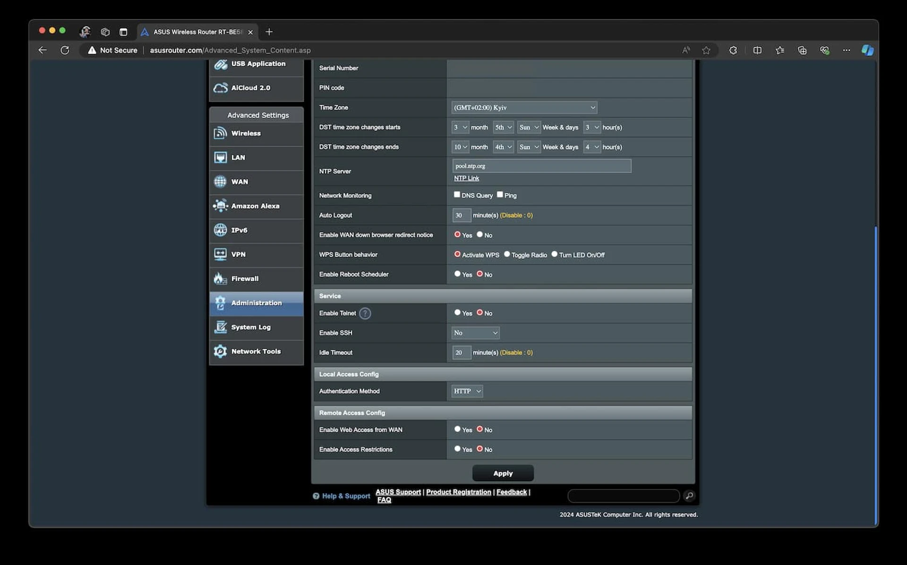Open WAN globe icon
907x565 pixels.
pyautogui.click(x=221, y=182)
